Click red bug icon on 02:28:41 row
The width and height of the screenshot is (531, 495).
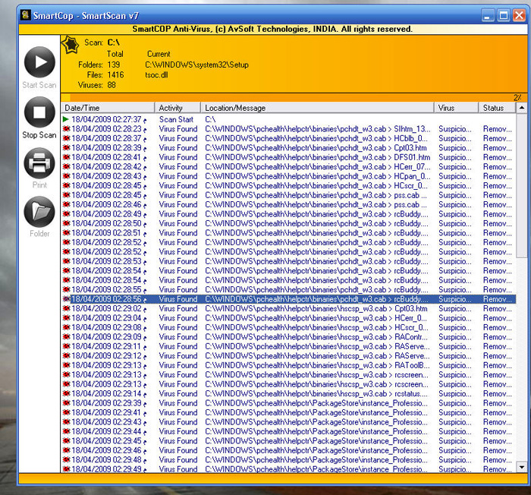(66, 157)
